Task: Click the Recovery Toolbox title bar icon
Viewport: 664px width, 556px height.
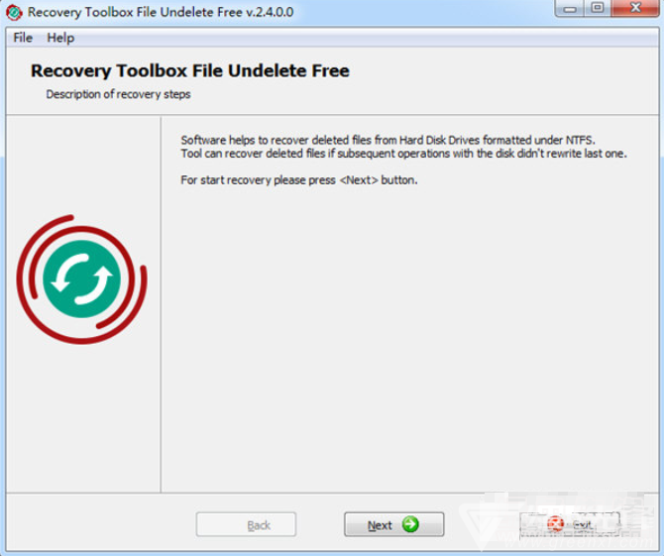Action: coord(15,12)
